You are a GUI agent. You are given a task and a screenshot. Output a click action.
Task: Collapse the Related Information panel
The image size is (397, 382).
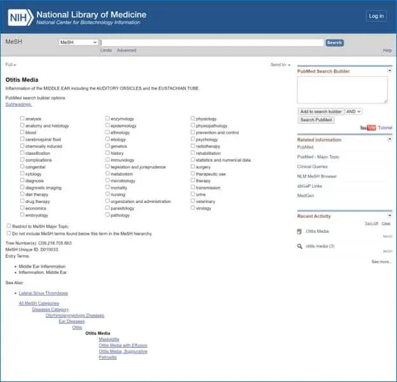(x=390, y=140)
